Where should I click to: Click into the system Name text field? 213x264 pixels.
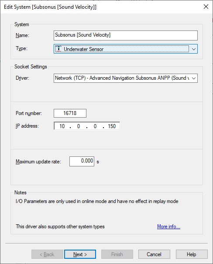point(125,35)
